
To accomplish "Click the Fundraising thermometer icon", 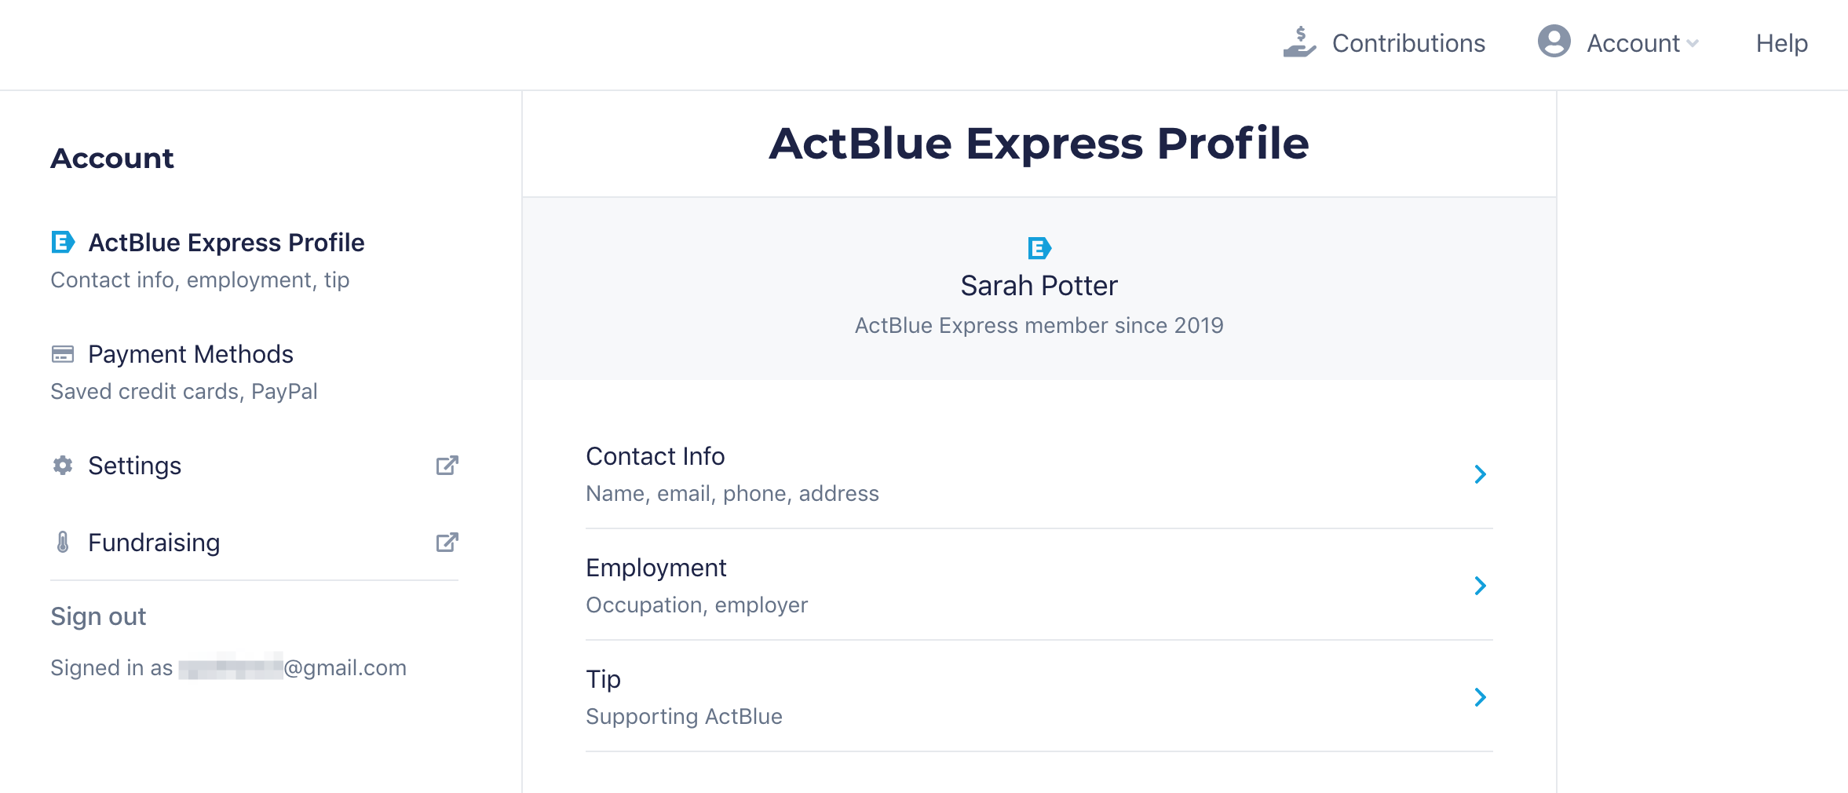I will pos(63,542).
